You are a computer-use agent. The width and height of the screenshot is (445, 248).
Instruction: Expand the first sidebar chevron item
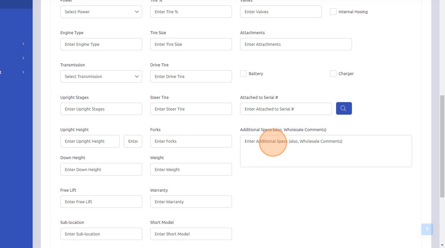(23, 44)
